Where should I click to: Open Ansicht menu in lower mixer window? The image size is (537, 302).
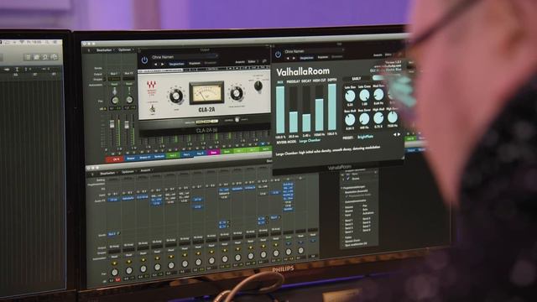point(145,170)
